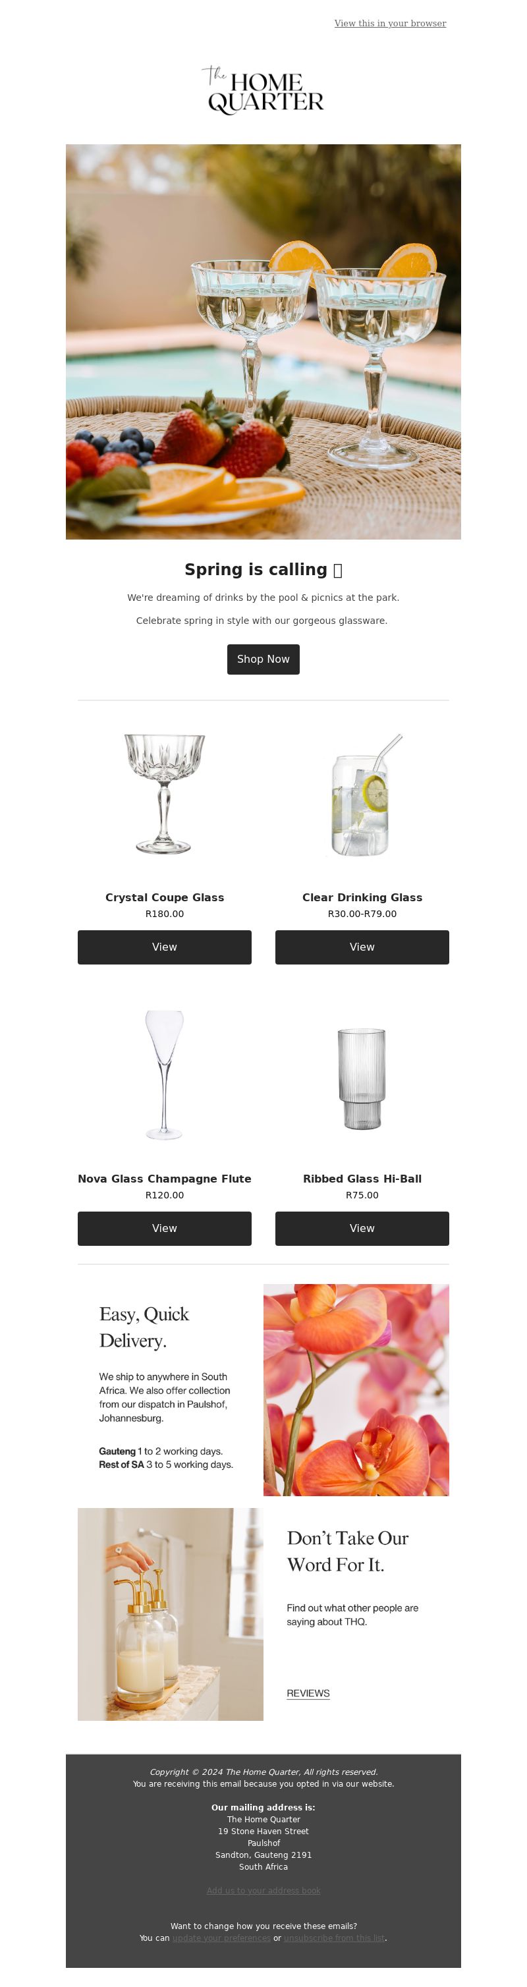Open the Nova Glass Champagne Flute image
527x1987 pixels.
[164, 1075]
